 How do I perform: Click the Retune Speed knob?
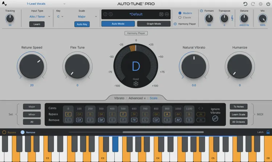[x=32, y=66]
